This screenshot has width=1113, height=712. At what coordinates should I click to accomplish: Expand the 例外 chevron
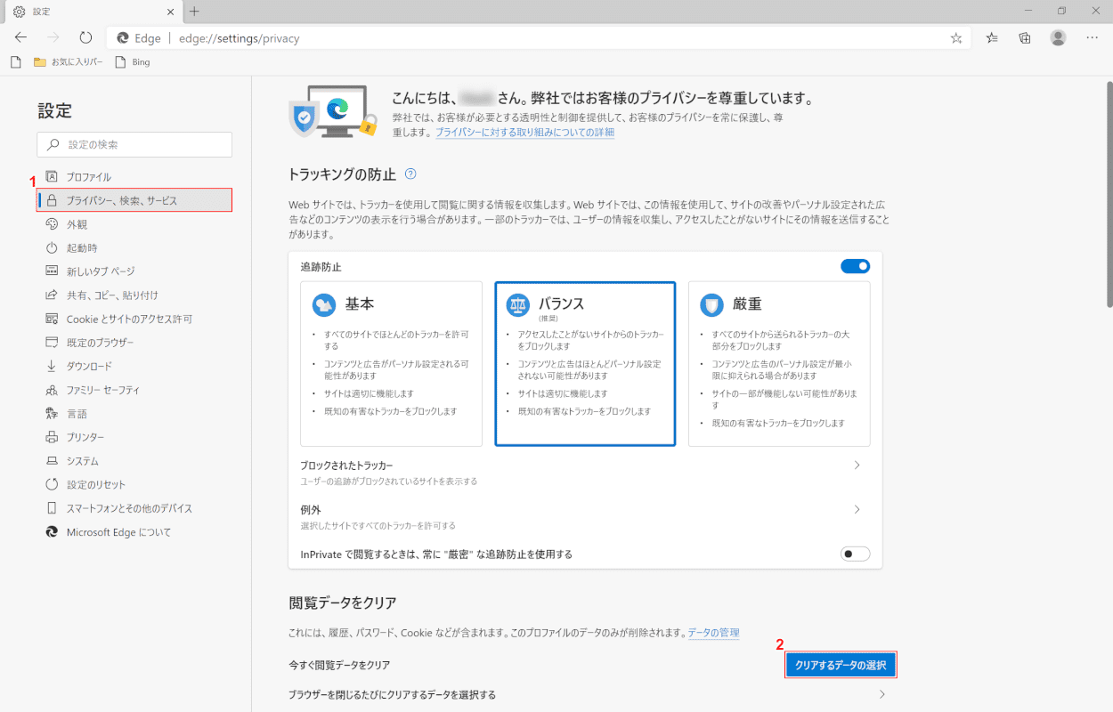click(857, 510)
